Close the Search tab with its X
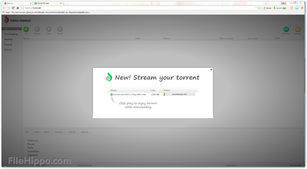This screenshot has width=307, height=169. click(x=30, y=3)
